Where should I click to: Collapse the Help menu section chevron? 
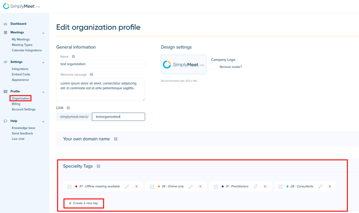(43, 121)
